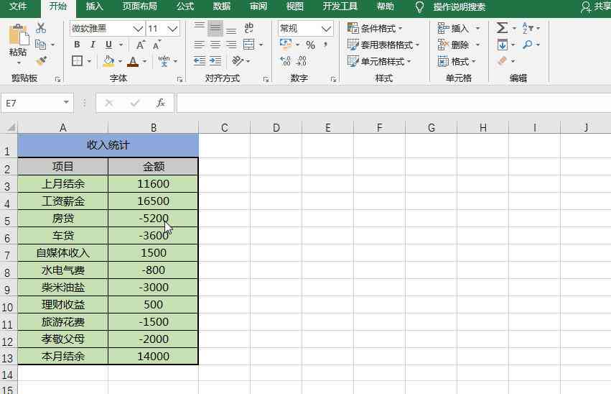Expand 单元格样式 dropdown

pos(409,61)
